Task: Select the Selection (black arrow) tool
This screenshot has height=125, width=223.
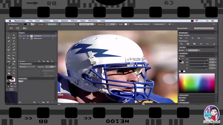Action: (9, 35)
